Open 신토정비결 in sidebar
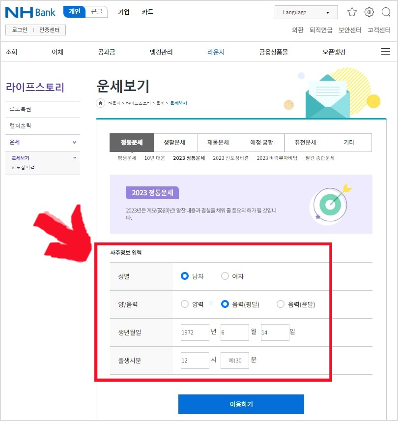Viewport: 398px width, 421px height. click(x=23, y=167)
